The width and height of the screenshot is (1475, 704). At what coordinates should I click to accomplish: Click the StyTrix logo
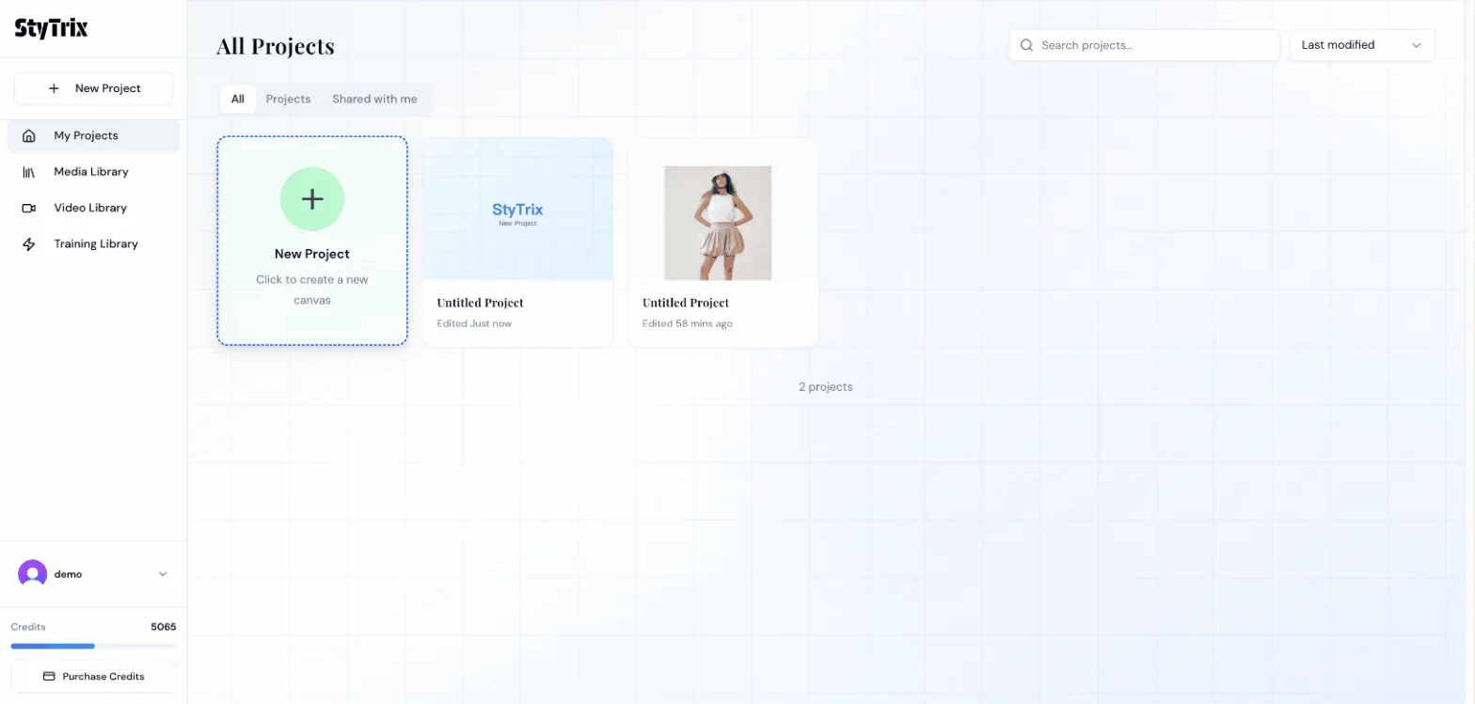click(x=51, y=28)
